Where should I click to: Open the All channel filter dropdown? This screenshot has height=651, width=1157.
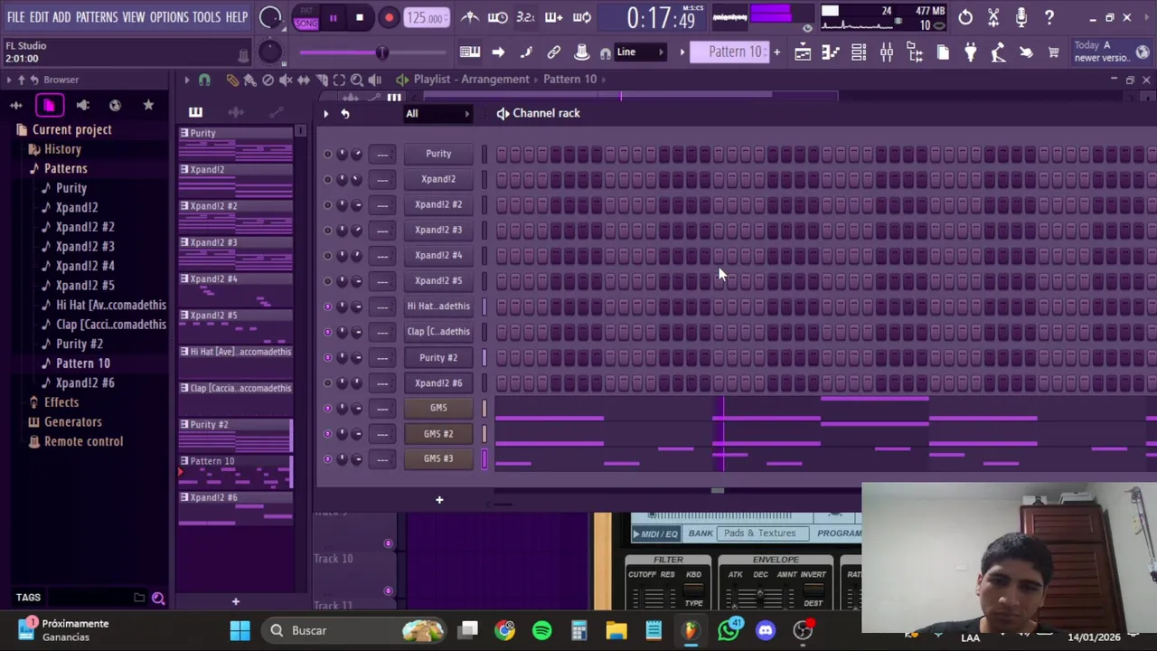[437, 114]
